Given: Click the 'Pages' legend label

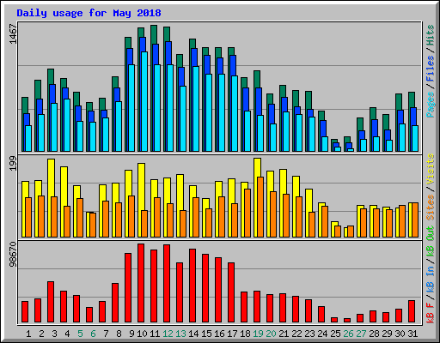Looking at the screenshot, I should 431,105.
